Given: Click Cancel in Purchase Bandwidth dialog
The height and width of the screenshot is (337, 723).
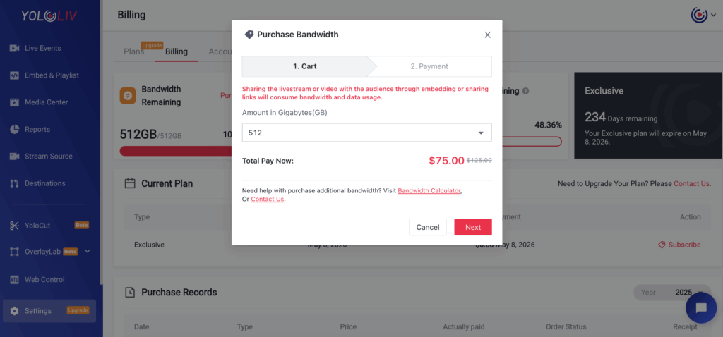Looking at the screenshot, I should tap(428, 227).
